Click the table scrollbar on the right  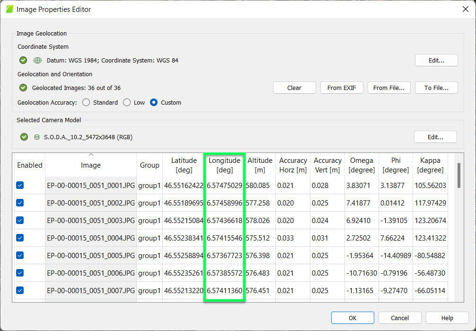click(x=458, y=175)
